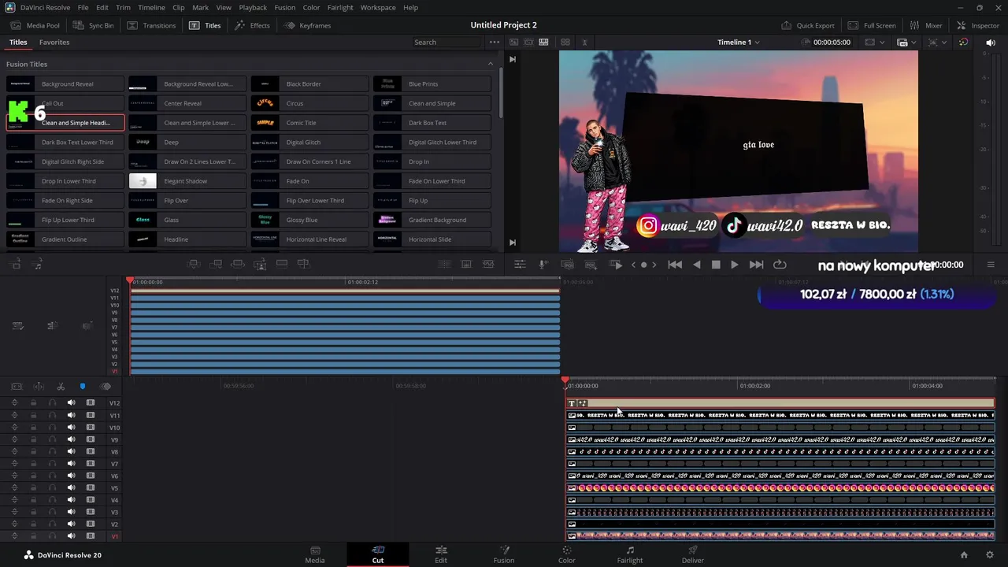Open the Media Pool panel

(35, 25)
